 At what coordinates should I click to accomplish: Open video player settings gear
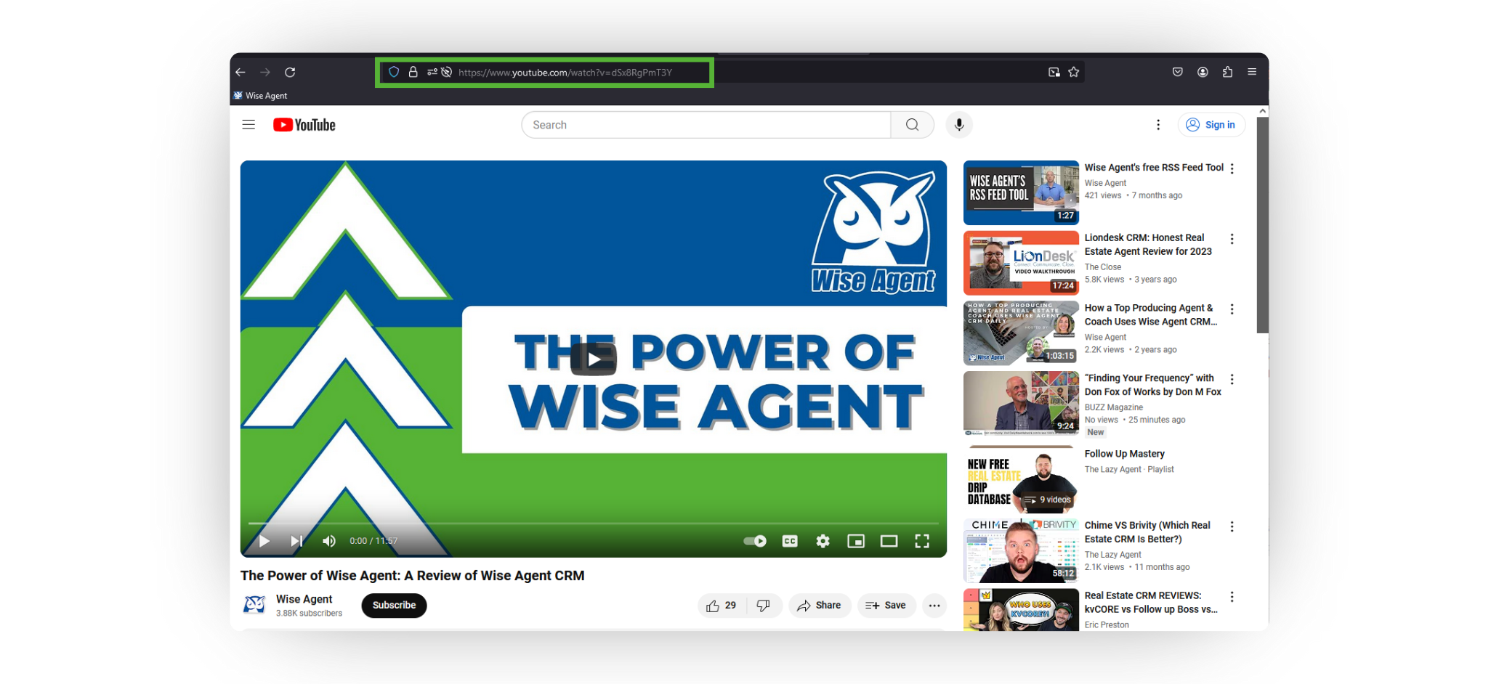(823, 541)
